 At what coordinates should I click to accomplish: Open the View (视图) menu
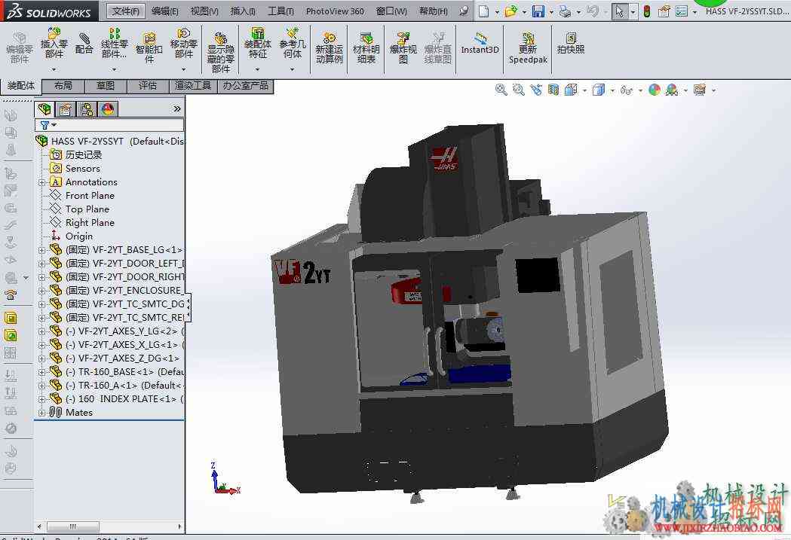(204, 11)
